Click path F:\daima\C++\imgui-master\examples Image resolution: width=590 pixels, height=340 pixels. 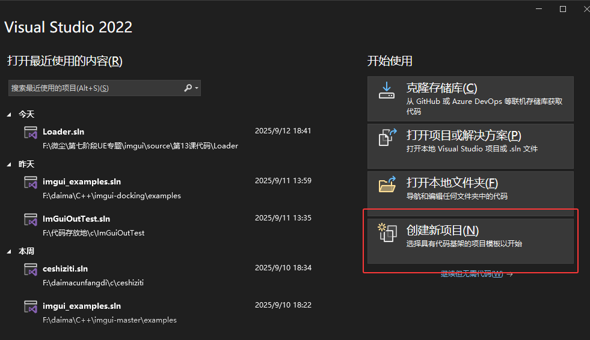point(109,320)
